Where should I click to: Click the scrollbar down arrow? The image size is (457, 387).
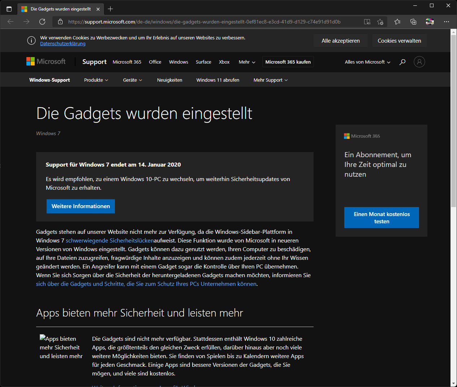tap(454, 383)
